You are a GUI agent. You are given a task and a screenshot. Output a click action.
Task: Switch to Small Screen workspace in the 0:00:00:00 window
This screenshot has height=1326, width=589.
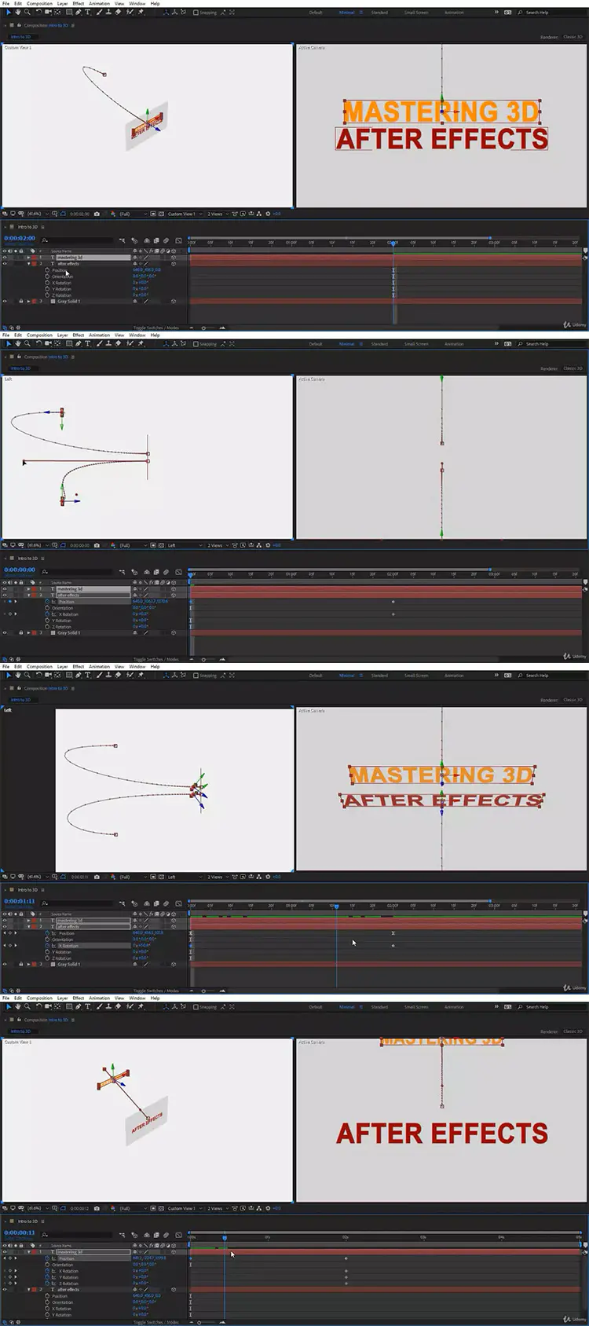click(x=416, y=344)
